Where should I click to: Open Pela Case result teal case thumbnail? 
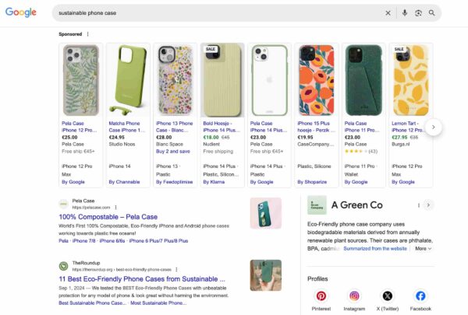[x=266, y=213]
